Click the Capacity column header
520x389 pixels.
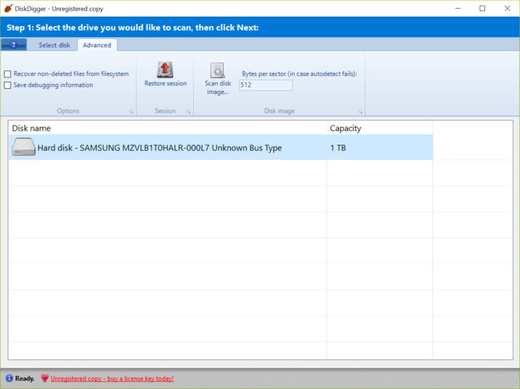tap(379, 128)
